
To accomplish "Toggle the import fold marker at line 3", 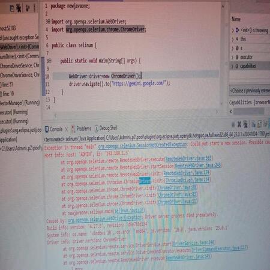I will [49, 22].
